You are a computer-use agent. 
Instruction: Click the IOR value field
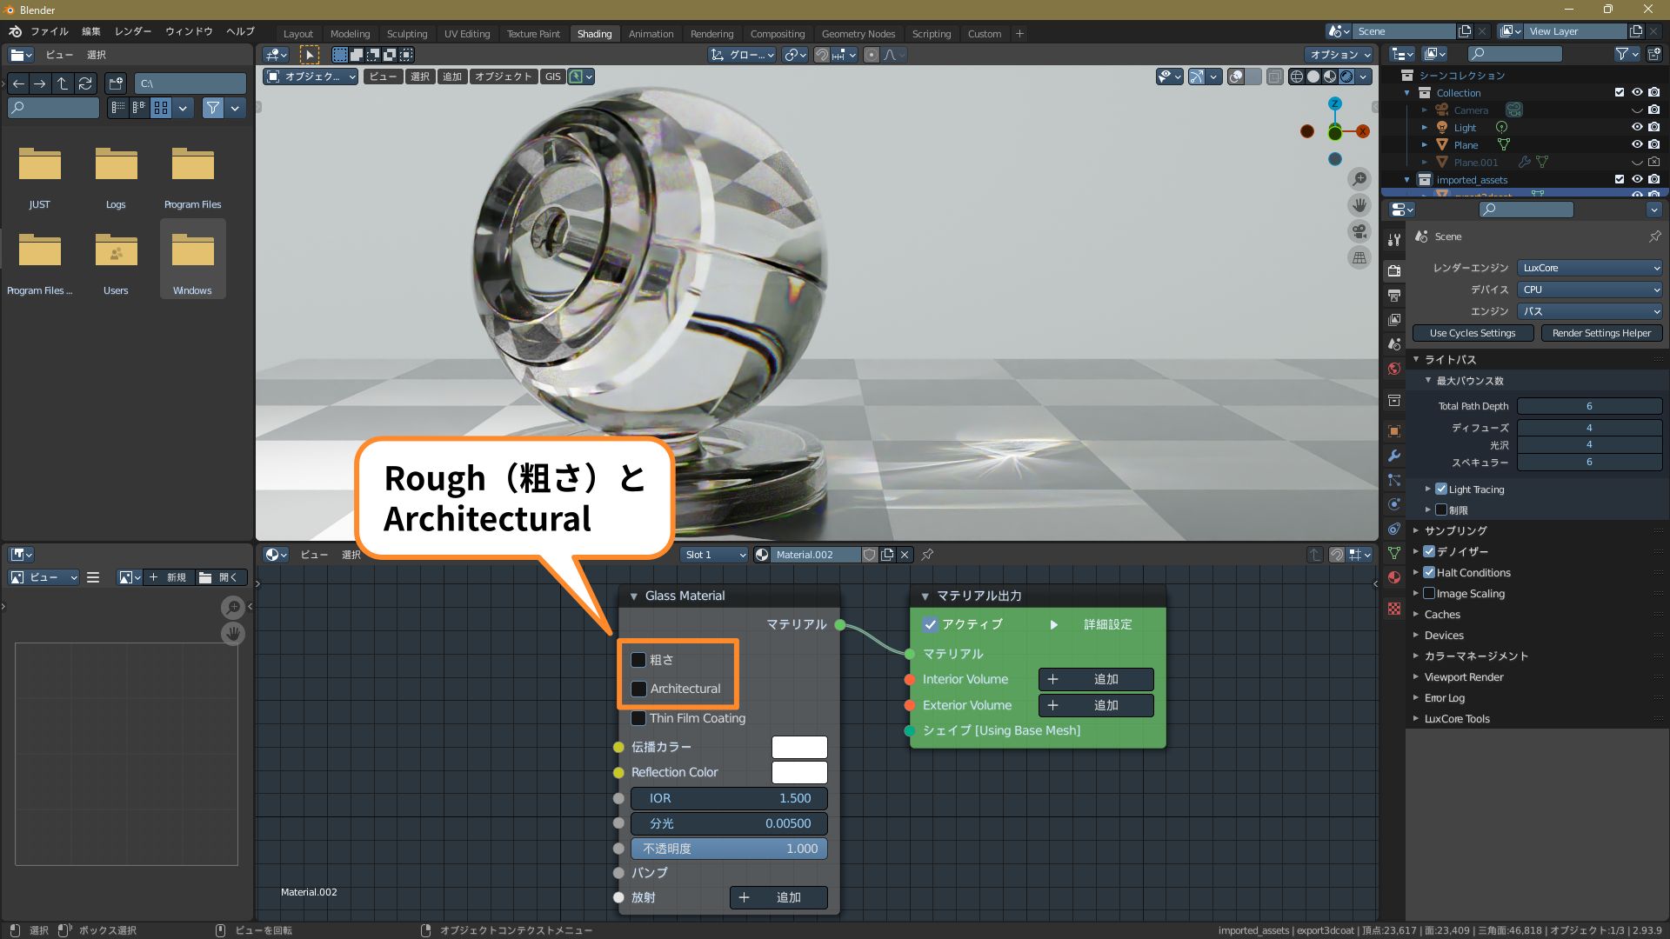(728, 798)
